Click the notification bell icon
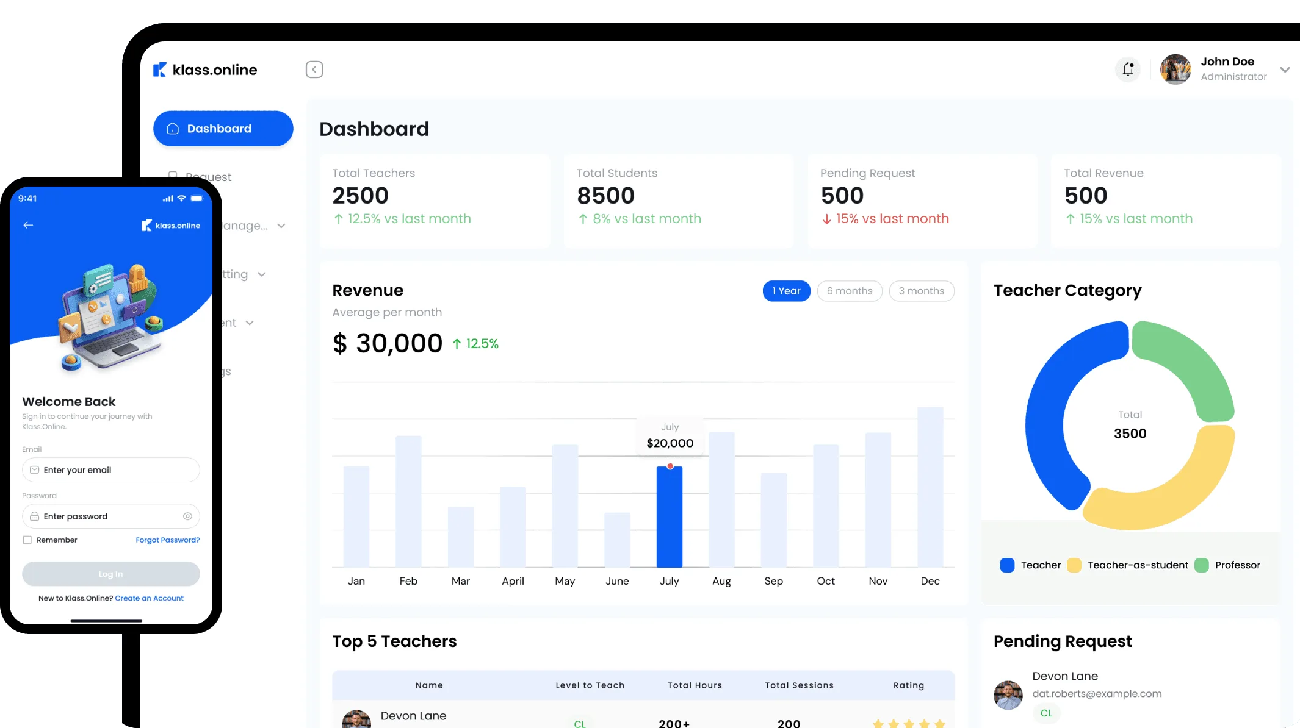The height and width of the screenshot is (728, 1300). click(1128, 70)
